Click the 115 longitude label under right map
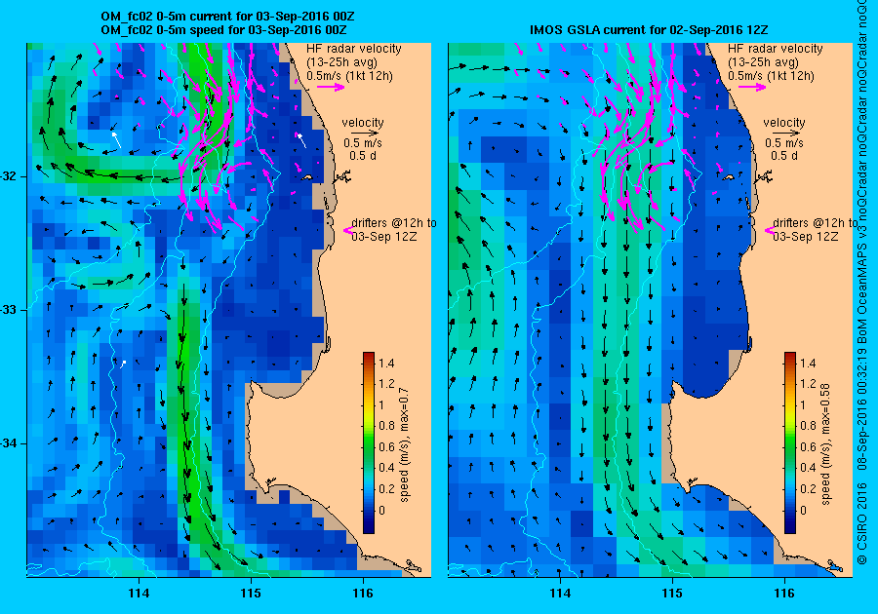This screenshot has height=614, width=878. click(x=672, y=594)
